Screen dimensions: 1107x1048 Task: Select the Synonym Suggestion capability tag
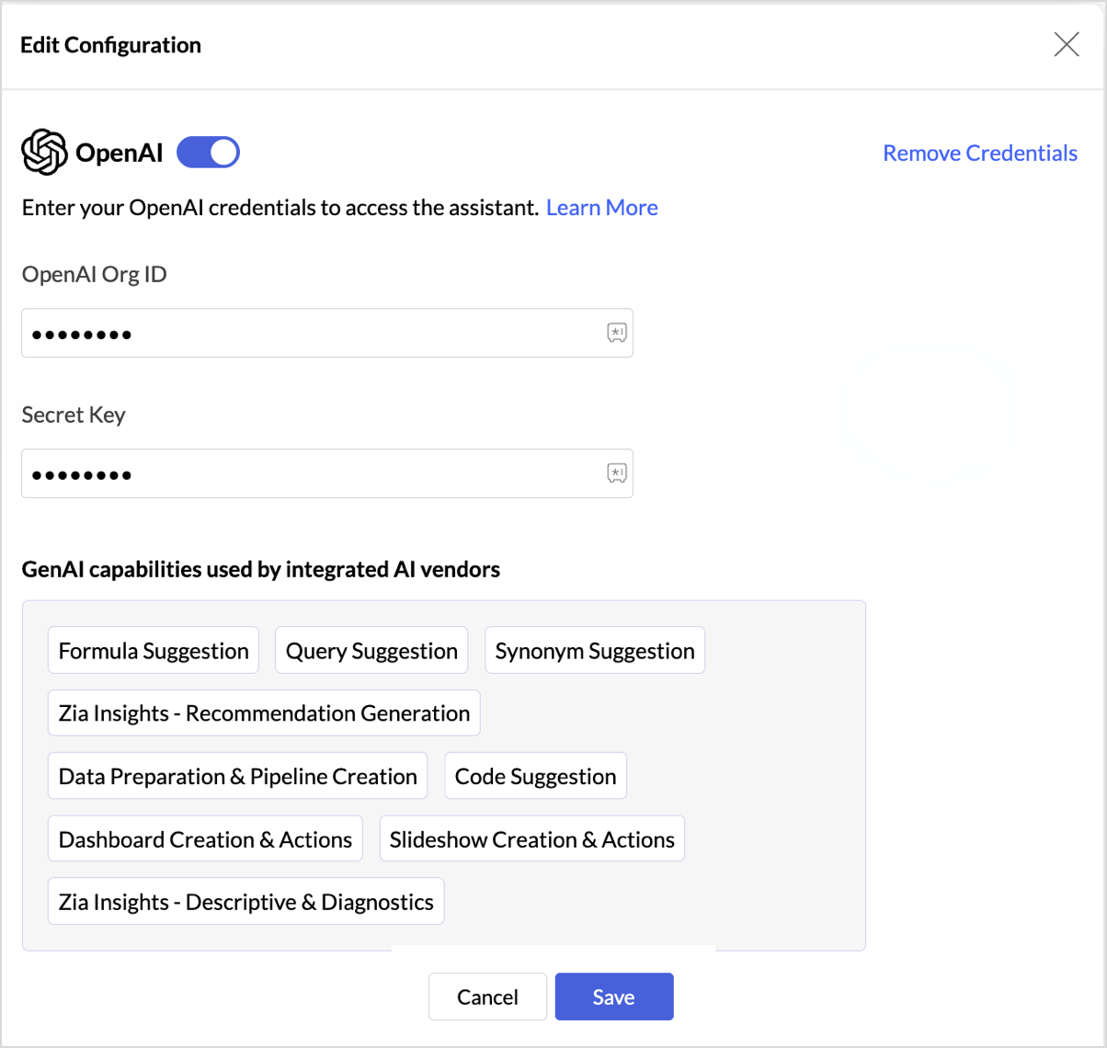[x=595, y=651]
